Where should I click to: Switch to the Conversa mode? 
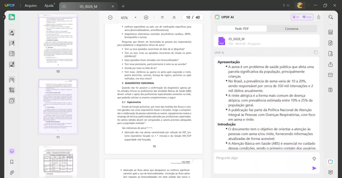(292, 29)
